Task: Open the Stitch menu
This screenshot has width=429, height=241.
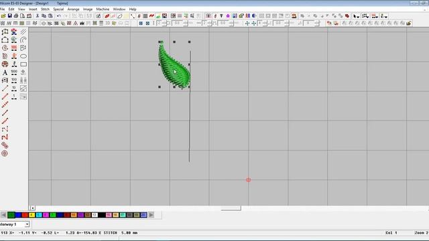Action: pyautogui.click(x=45, y=9)
